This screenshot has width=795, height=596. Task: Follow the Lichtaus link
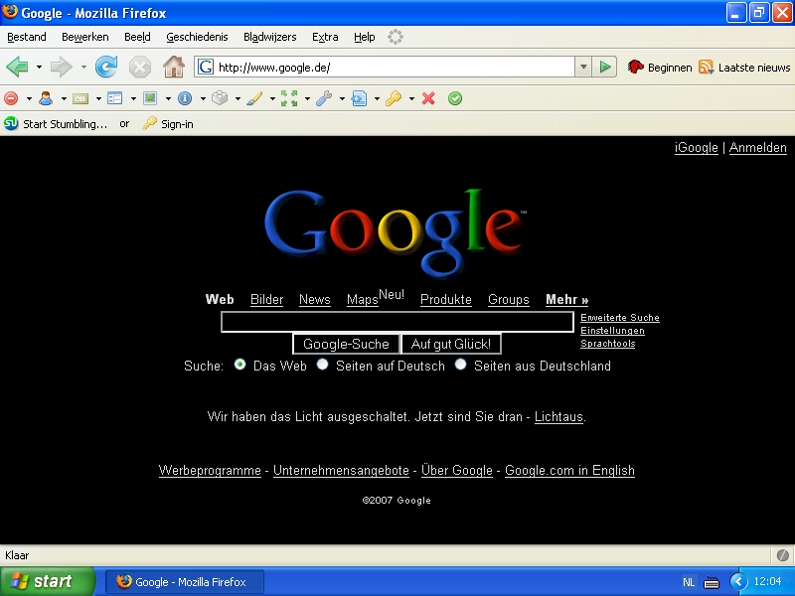[558, 416]
